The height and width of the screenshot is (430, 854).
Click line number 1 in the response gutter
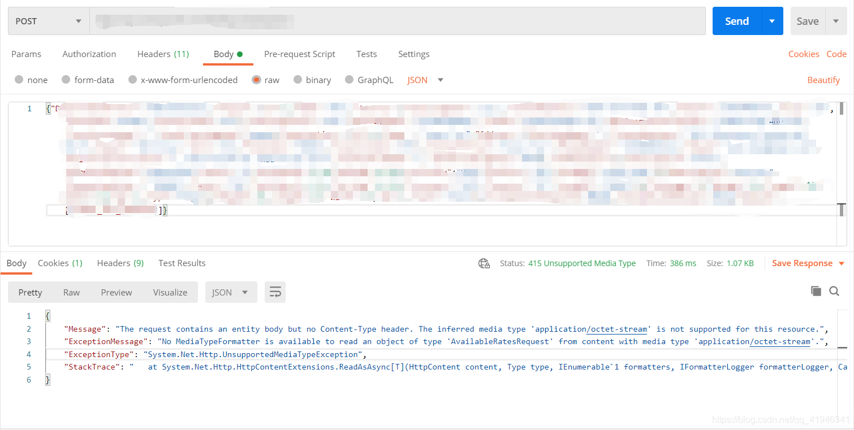point(29,316)
